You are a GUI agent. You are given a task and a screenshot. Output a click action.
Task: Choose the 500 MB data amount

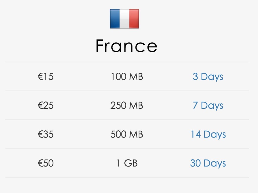tap(127, 134)
